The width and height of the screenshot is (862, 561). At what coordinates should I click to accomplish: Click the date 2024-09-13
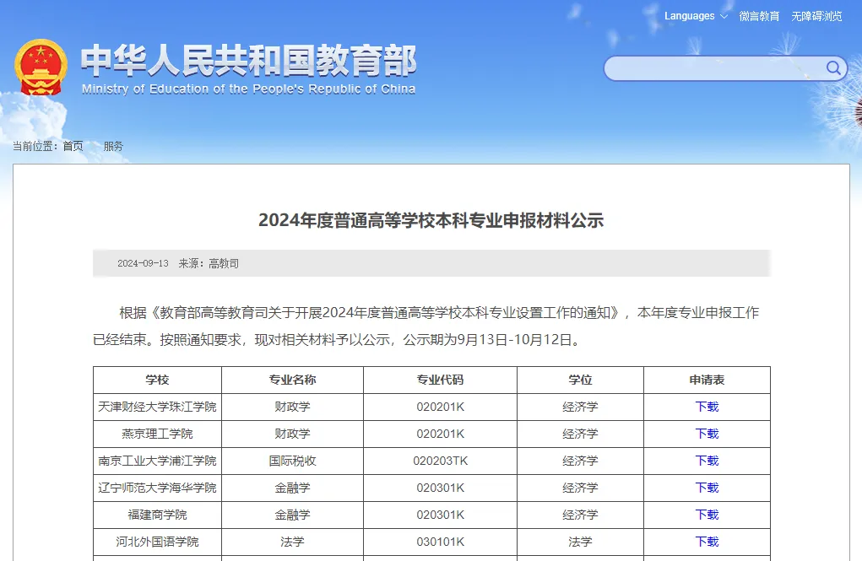(143, 263)
